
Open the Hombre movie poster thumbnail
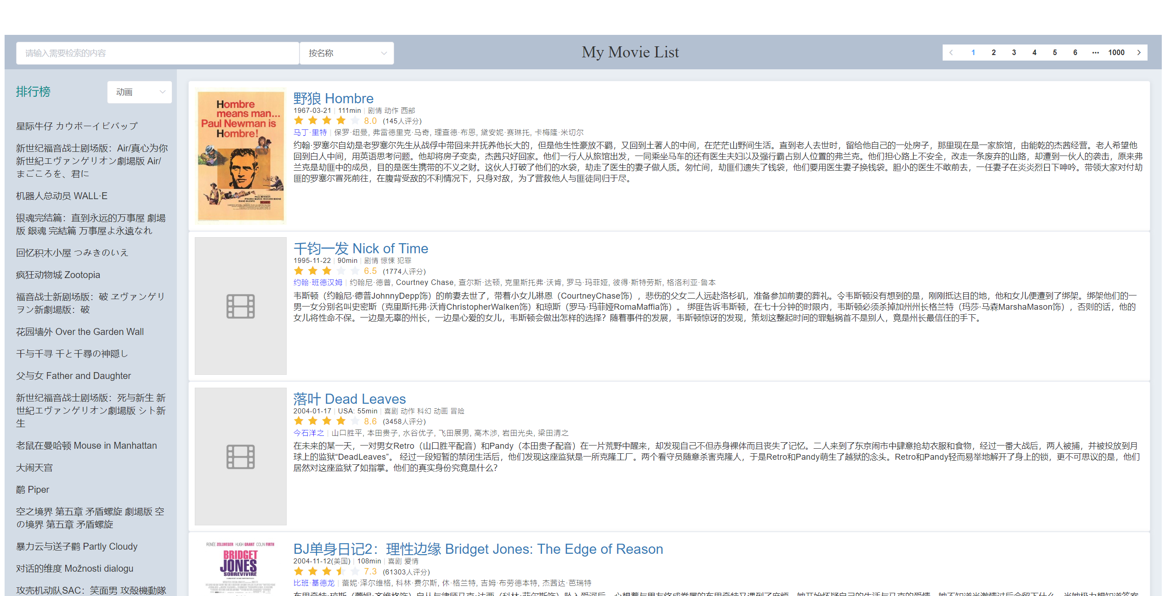(241, 156)
